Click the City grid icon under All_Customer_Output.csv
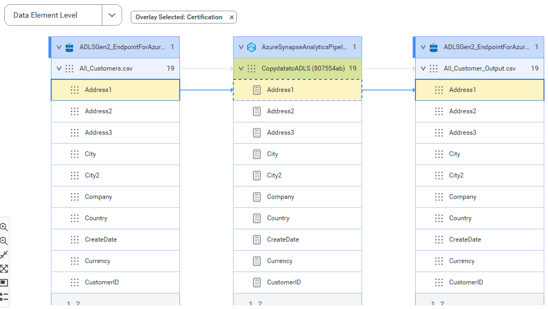The image size is (548, 309). [439, 154]
